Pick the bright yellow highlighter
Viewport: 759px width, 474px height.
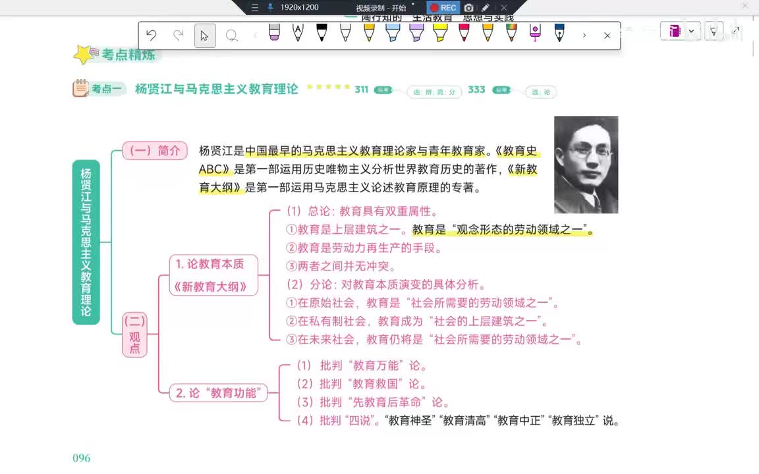point(440,32)
